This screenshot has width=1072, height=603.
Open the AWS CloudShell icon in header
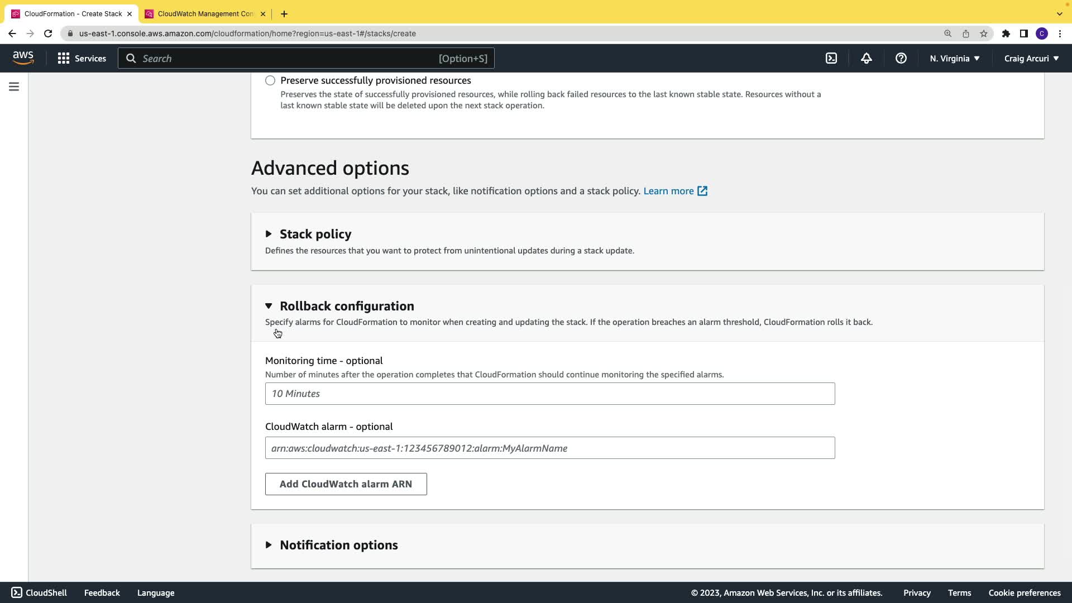pyautogui.click(x=831, y=58)
